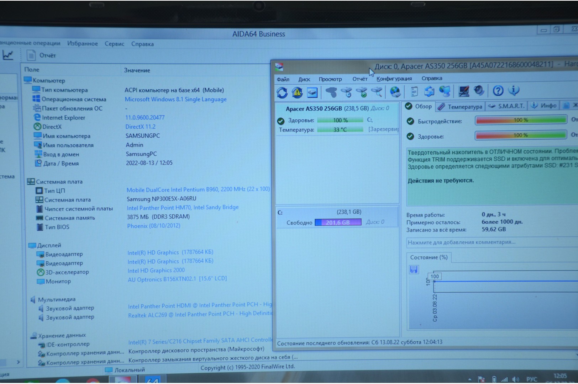
Task: Click the РУС language indicator in tray
Action: pos(531,379)
